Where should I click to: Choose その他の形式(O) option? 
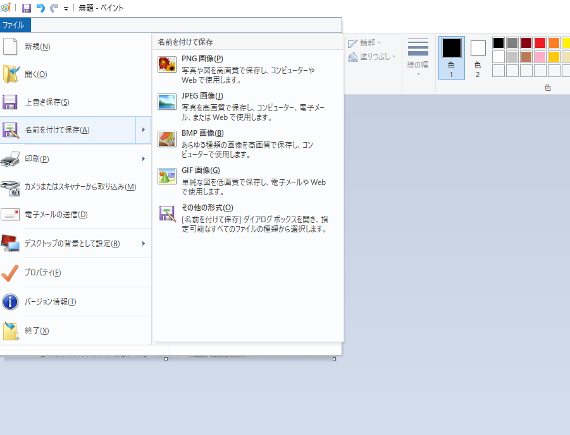tap(248, 218)
